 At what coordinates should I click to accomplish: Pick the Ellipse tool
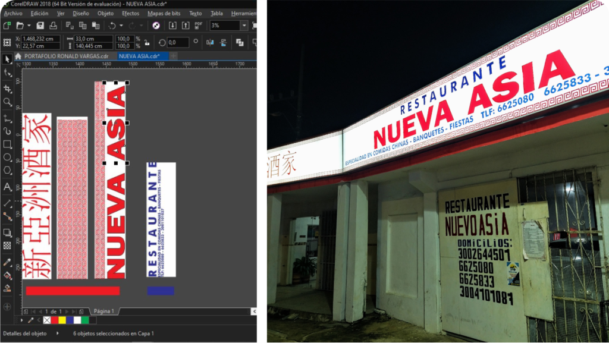tap(7, 158)
